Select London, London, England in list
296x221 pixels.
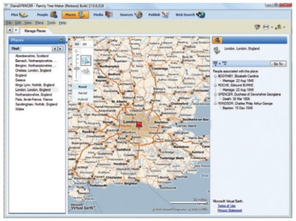click(33, 90)
